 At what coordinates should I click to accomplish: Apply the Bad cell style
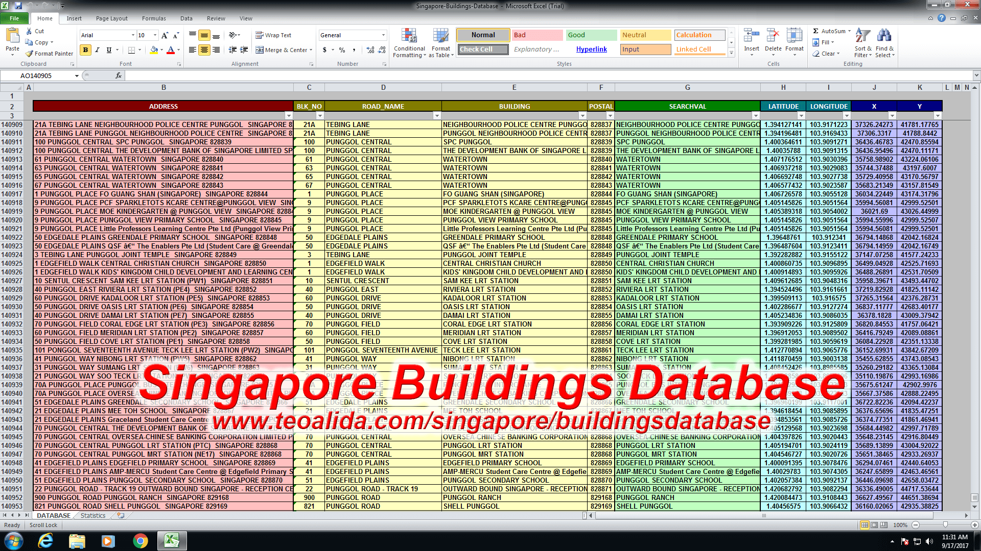tap(537, 35)
